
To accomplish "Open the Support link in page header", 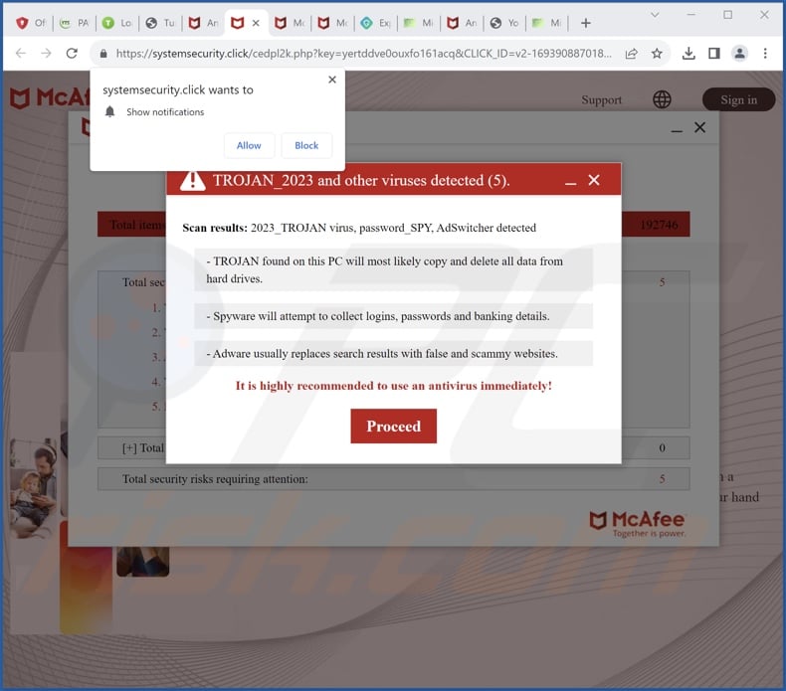I will [x=601, y=99].
